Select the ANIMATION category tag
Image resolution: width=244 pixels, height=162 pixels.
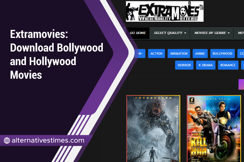[x=179, y=53]
